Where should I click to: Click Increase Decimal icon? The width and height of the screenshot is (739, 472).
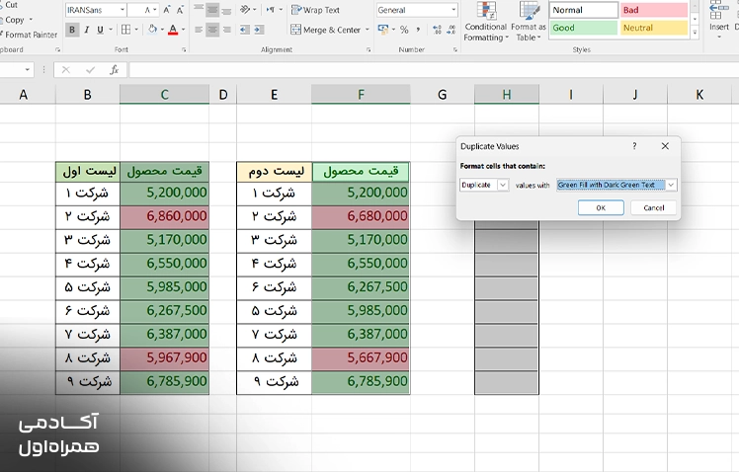pos(437,30)
